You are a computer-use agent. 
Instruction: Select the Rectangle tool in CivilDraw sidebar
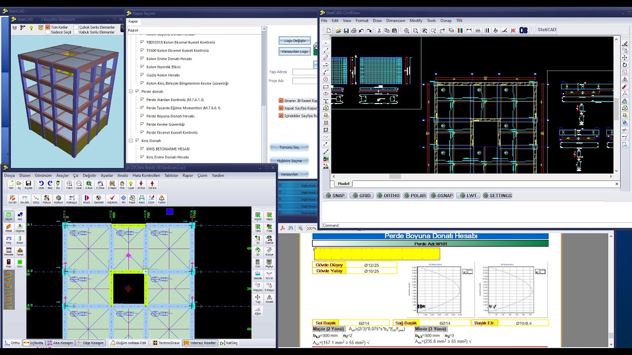pyautogui.click(x=326, y=87)
